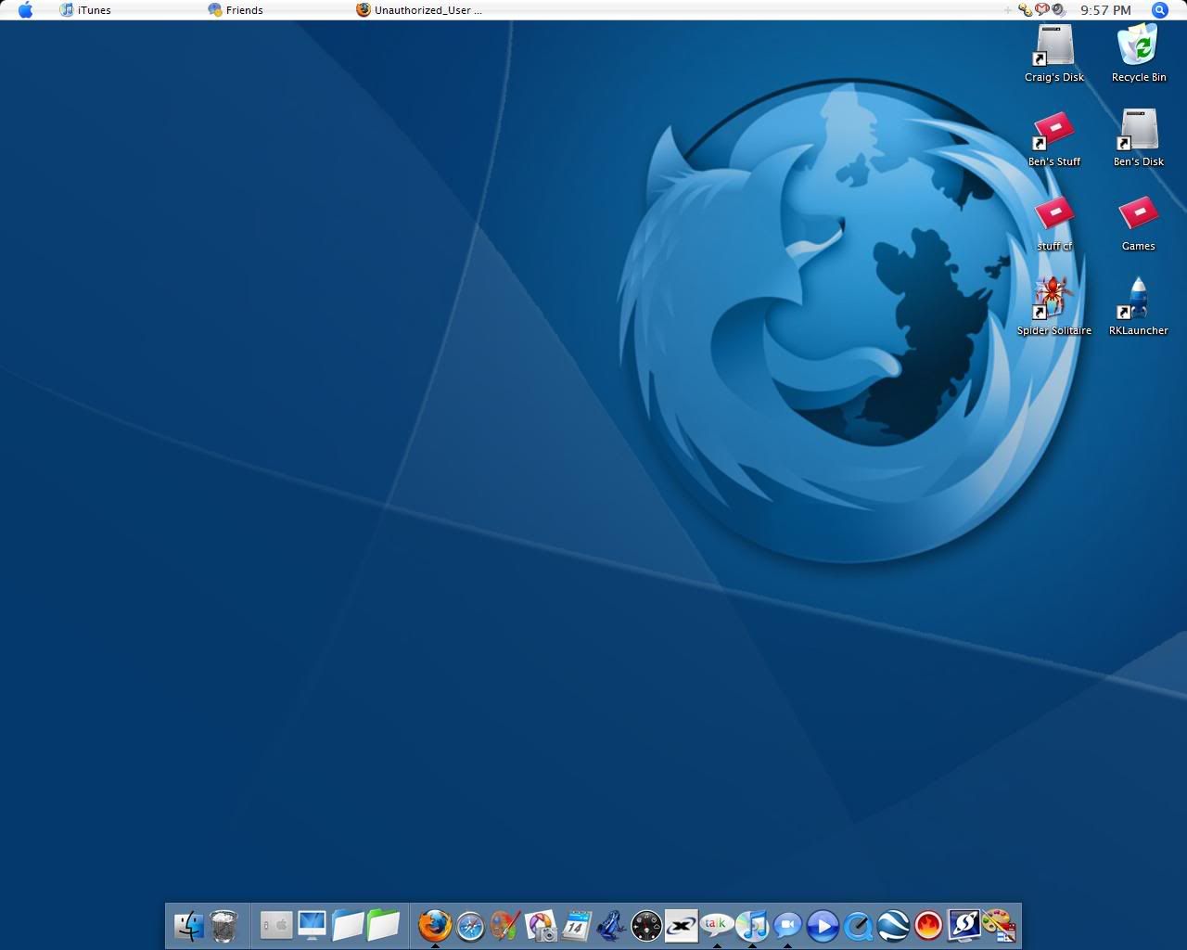The width and height of the screenshot is (1187, 950).
Task: Open Finder in the dock
Action: pyautogui.click(x=189, y=925)
